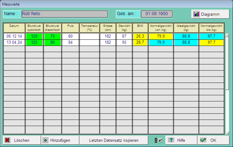Click the red X Löschen icon
Screen dimensions: 233x147
[x=7, y=140]
